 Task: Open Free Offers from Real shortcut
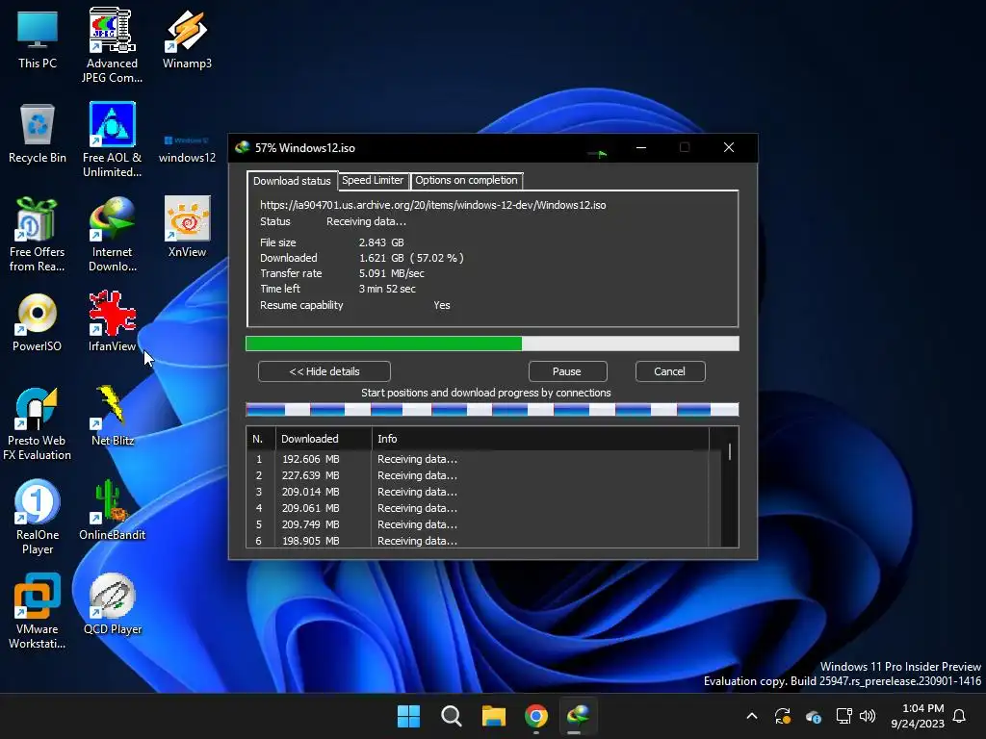point(38,234)
